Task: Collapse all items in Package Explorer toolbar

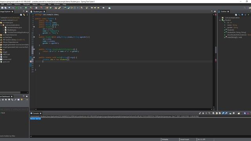Action: (21, 15)
